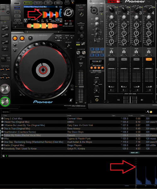Open the CDJ MENU button
This screenshot has height=189, width=157.
pyautogui.click(x=58, y=3)
